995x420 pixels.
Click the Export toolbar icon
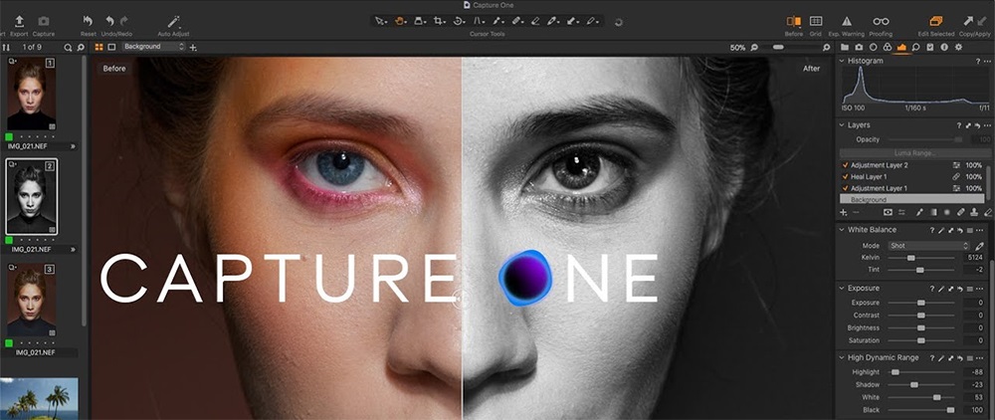click(x=19, y=22)
